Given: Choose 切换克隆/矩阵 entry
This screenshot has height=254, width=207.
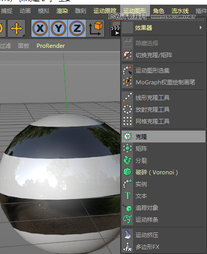Looking at the screenshot, I should coord(163,55).
